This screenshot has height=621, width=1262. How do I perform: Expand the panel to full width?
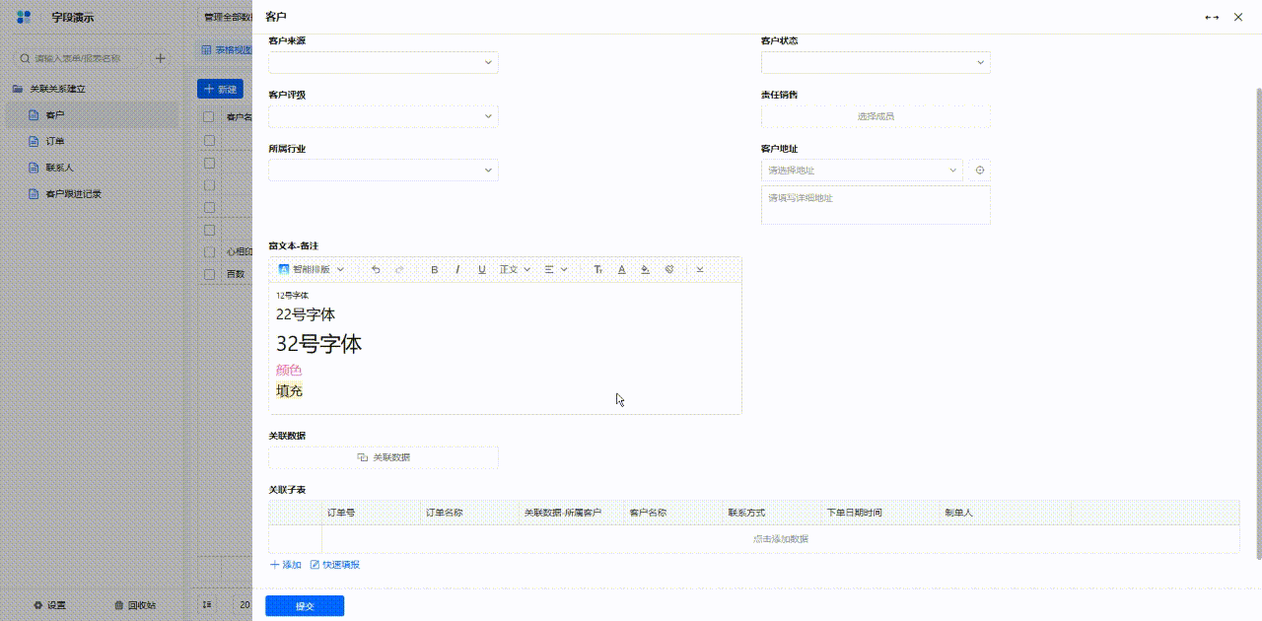click(1212, 18)
